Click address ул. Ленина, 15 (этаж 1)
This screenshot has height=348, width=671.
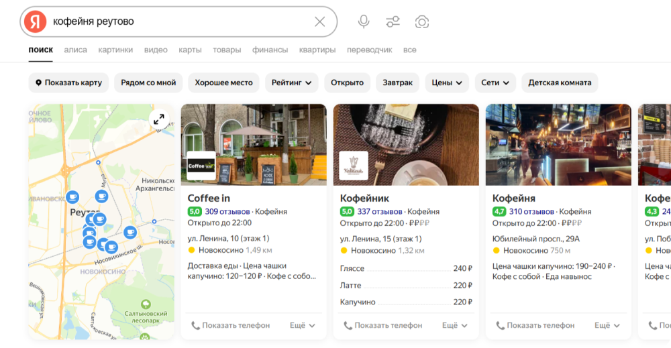(x=381, y=239)
